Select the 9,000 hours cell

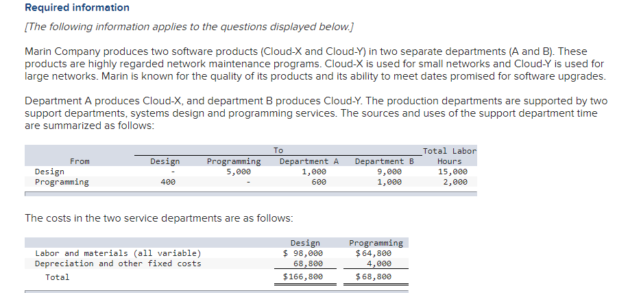[x=389, y=172]
